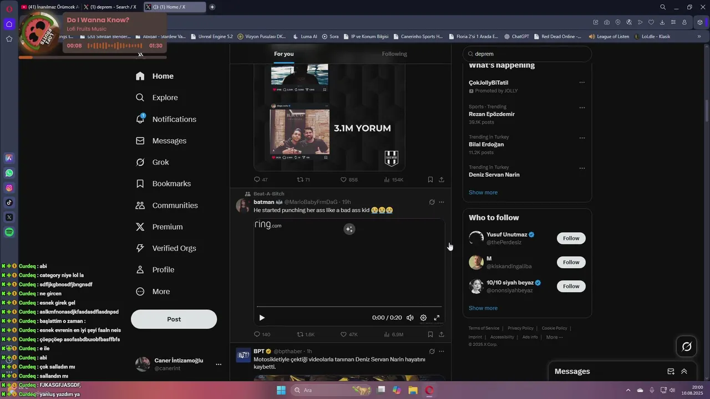Viewport: 710px width, 399px height.
Task: Switch to the Following tab
Action: coord(394,54)
